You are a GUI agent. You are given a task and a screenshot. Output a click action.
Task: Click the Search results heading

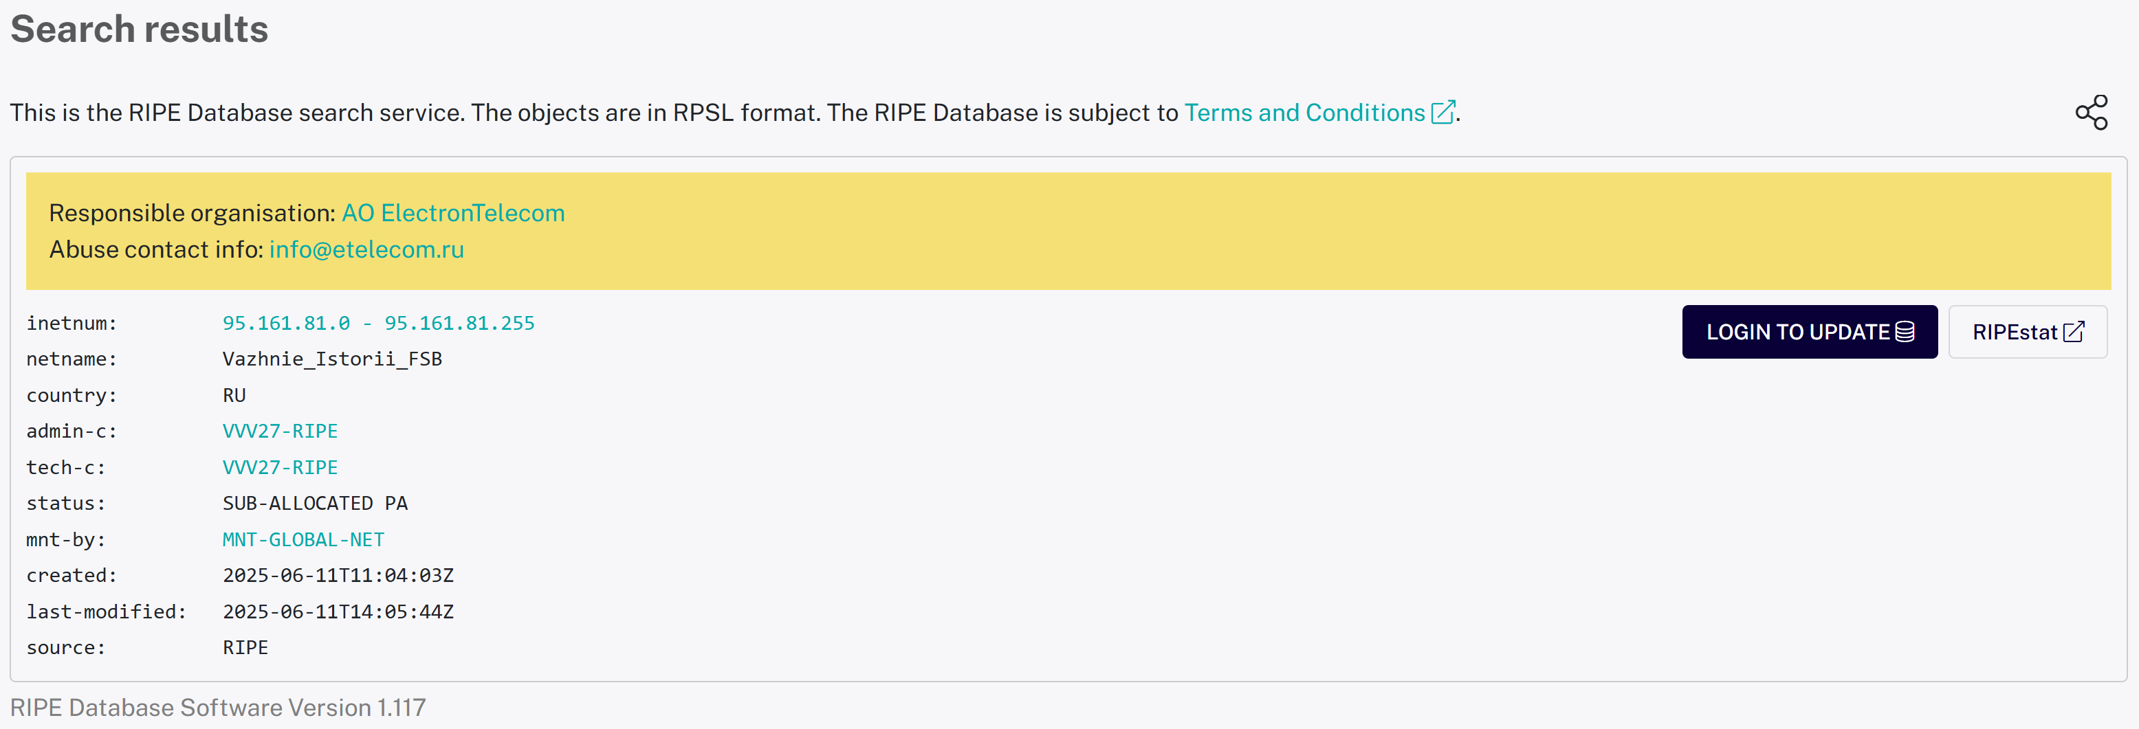140,30
